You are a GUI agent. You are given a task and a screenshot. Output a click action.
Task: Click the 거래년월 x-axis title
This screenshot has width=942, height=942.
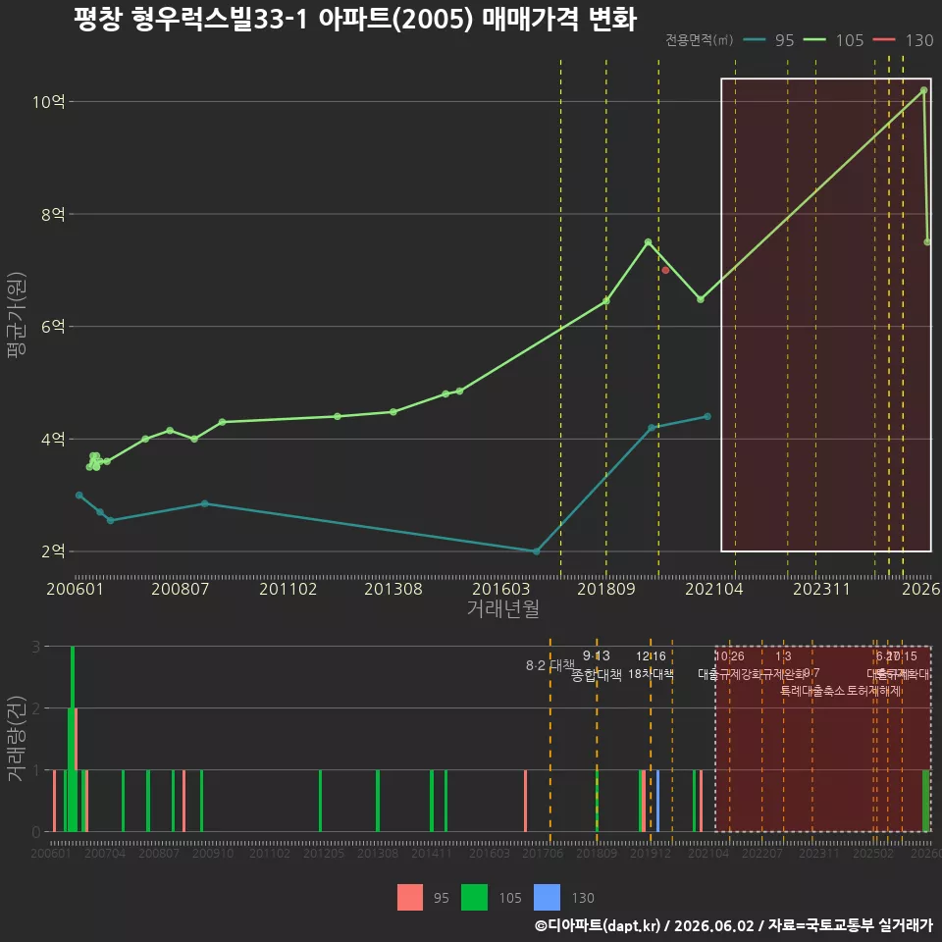(502, 608)
